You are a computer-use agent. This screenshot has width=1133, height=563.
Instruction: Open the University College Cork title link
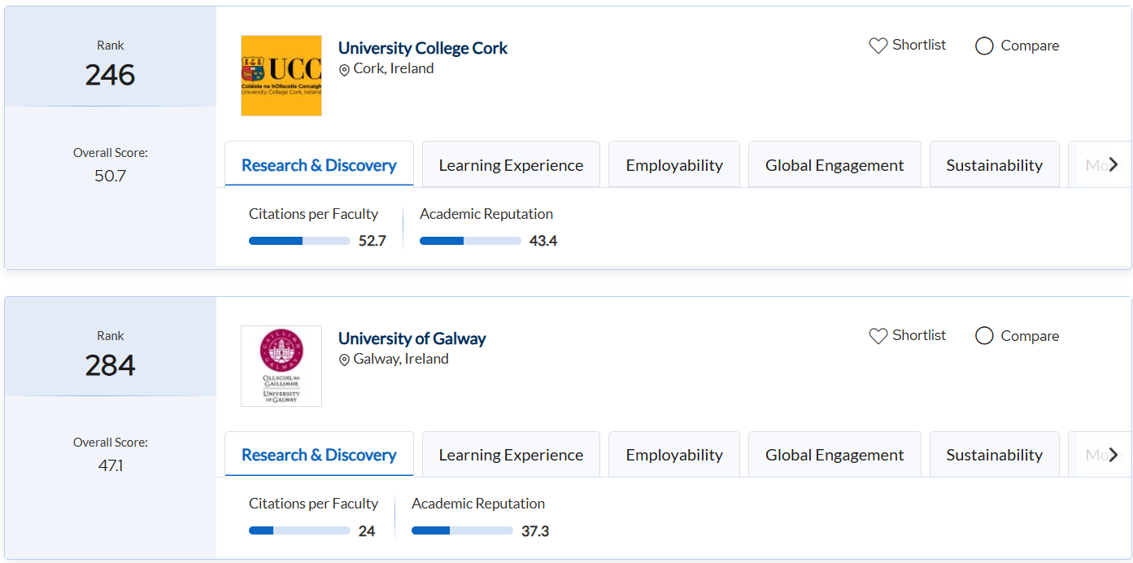[x=422, y=48]
